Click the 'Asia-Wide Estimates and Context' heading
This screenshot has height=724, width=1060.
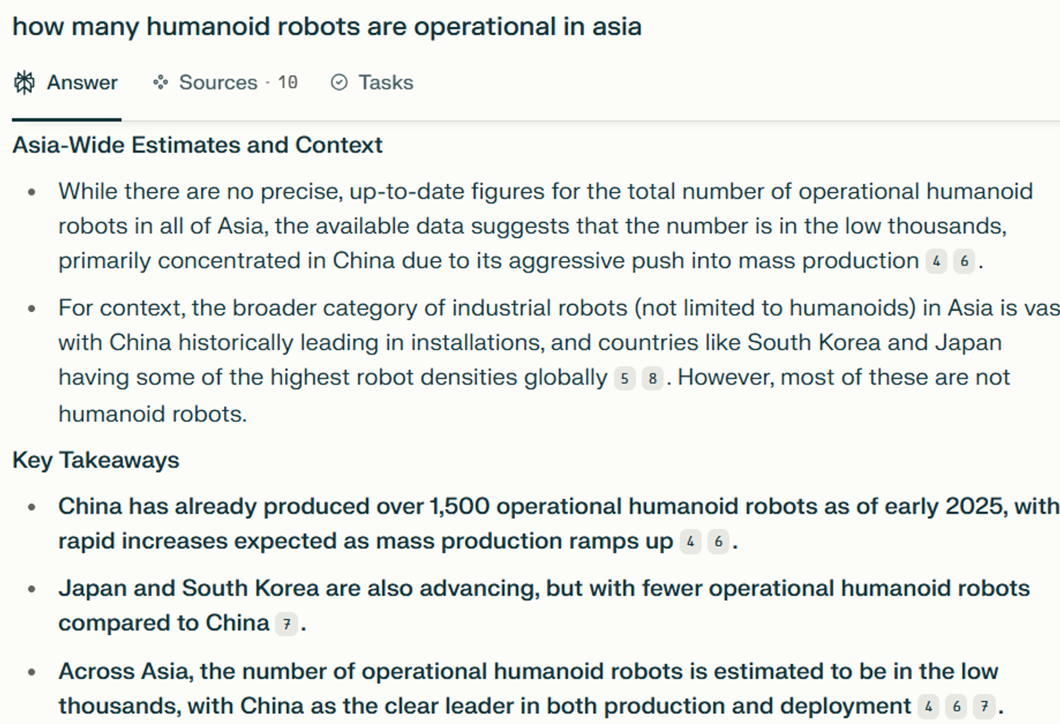[x=197, y=145]
